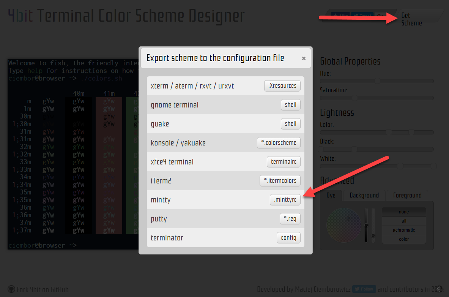Export konsole *.colorscheme file
449x297 pixels.
[x=279, y=143]
